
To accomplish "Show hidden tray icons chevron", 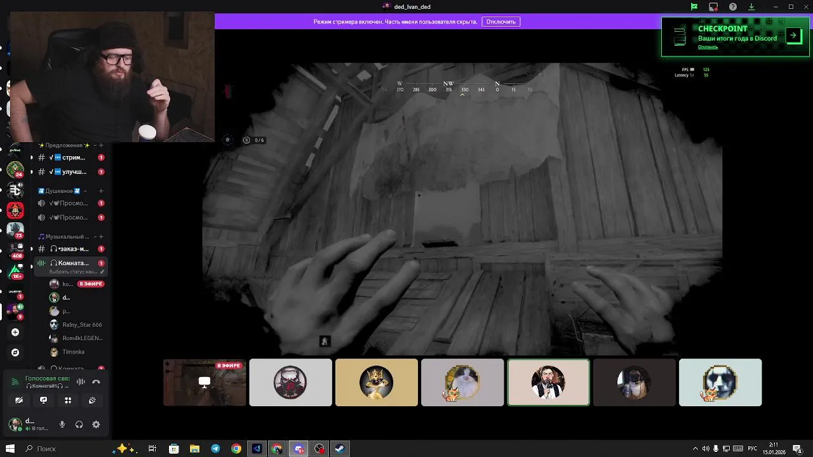I will [694, 449].
